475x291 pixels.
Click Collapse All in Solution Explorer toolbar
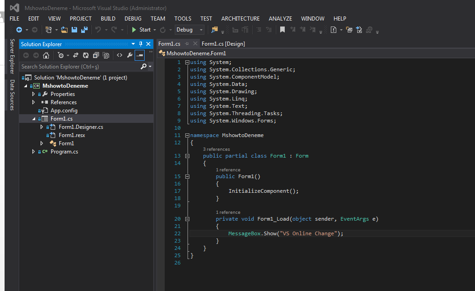[96, 55]
